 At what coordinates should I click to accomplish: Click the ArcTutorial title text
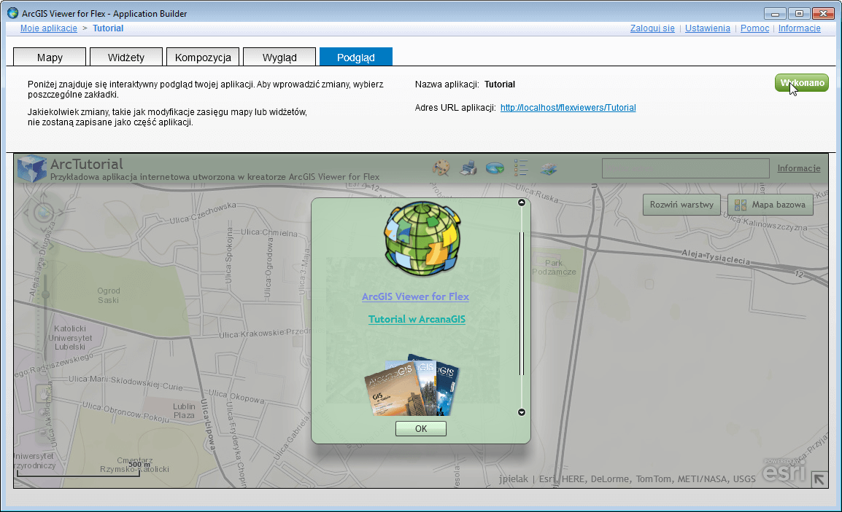click(87, 164)
